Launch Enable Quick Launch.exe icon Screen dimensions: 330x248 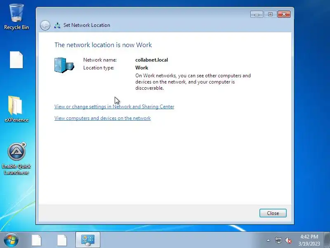[16, 159]
